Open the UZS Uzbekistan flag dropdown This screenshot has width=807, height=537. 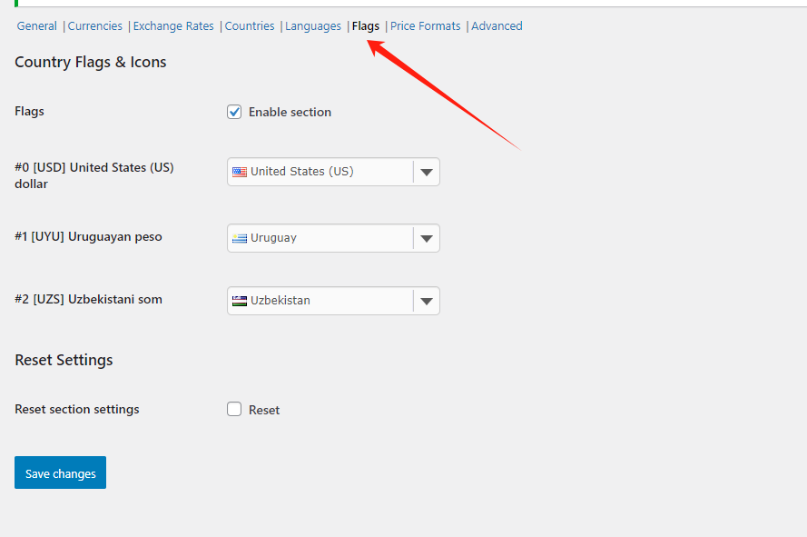tap(333, 301)
